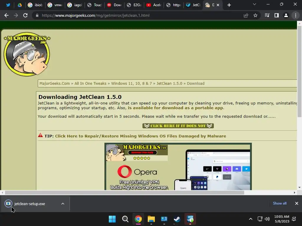Open the notifications bell icon in tray
Screen dimensions: 302x226
[294, 219]
